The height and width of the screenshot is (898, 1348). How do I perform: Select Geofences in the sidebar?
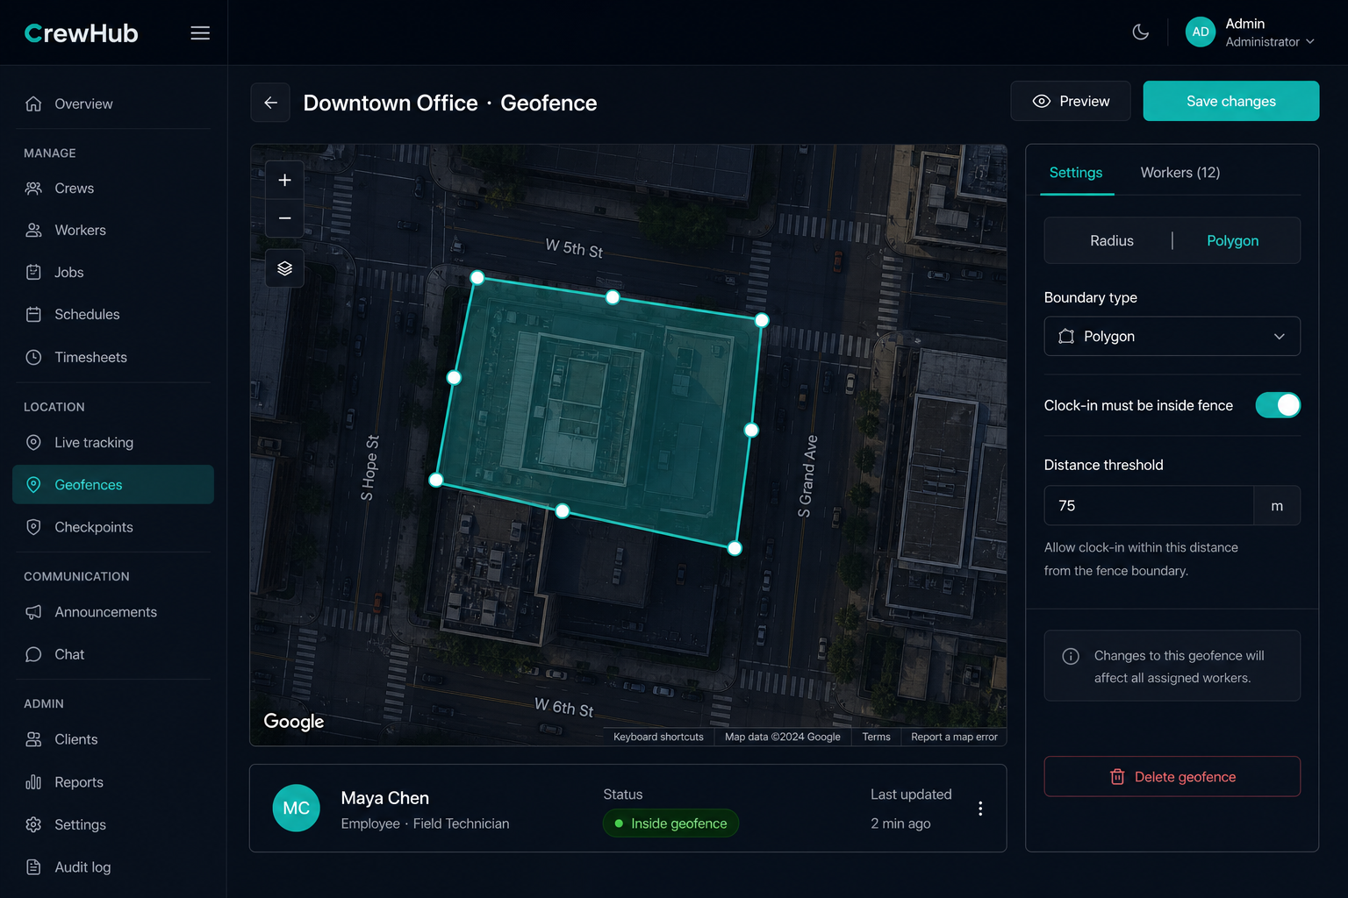tap(113, 485)
